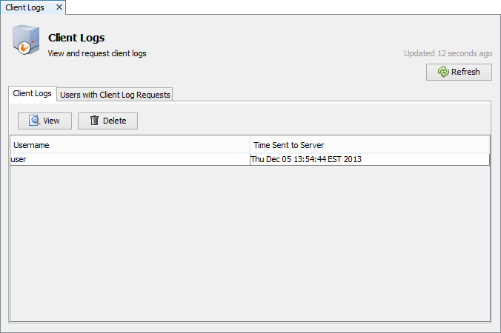501x333 pixels.
Task: Select the top Client Logs window tab
Action: 25,7
